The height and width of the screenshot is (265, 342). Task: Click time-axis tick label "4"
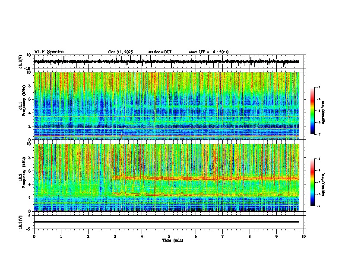point(142,236)
